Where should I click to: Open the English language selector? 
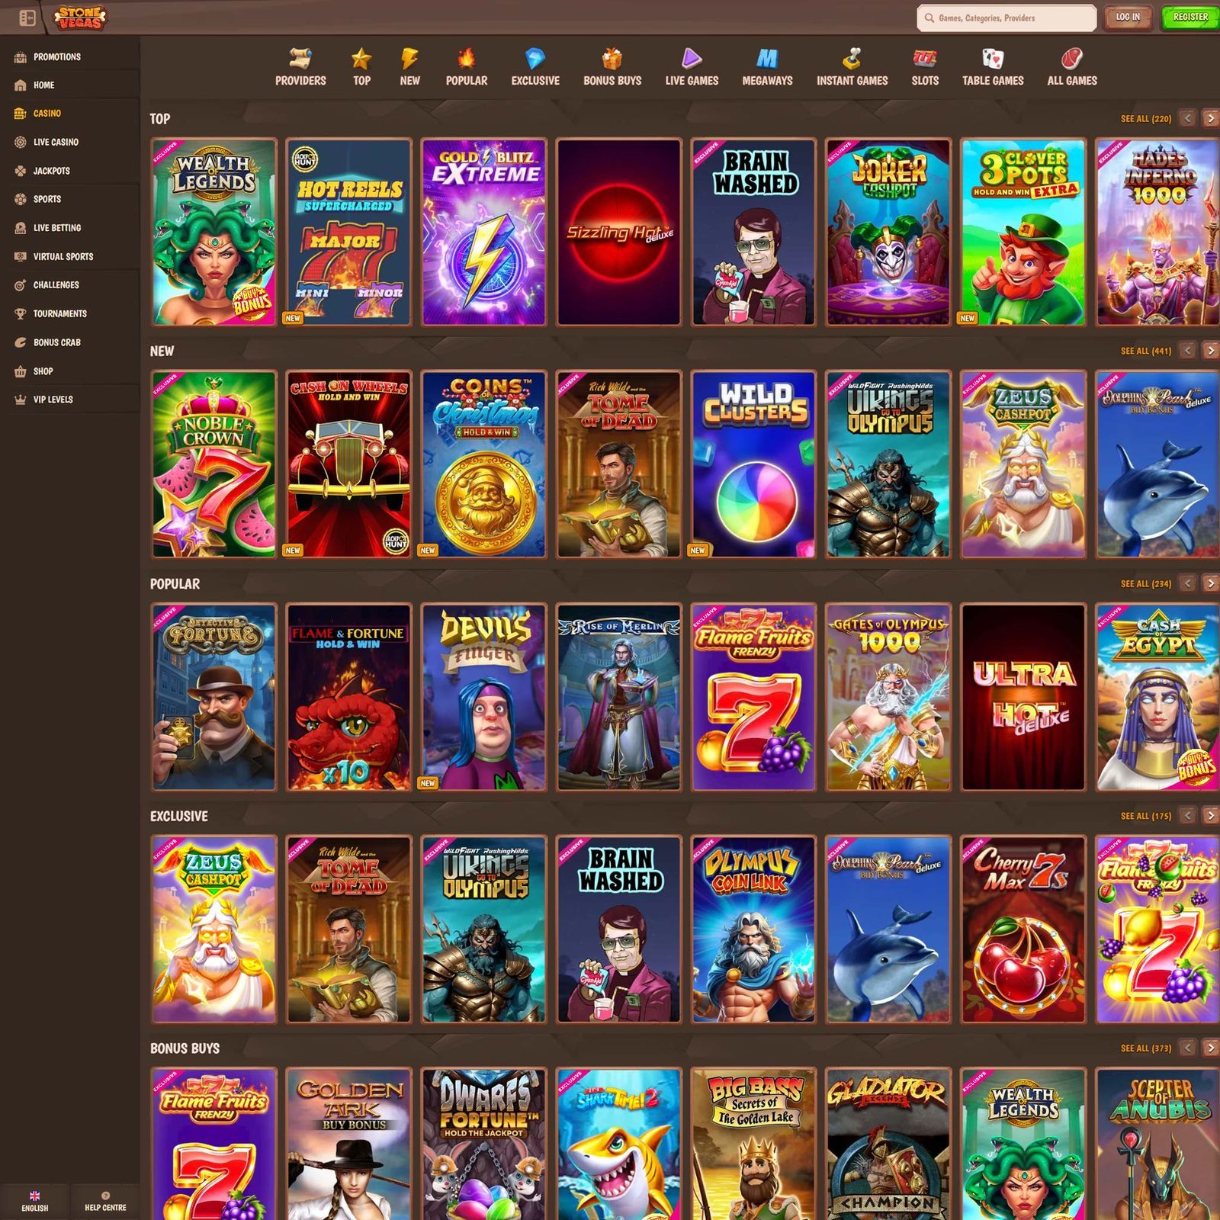[x=34, y=1201]
